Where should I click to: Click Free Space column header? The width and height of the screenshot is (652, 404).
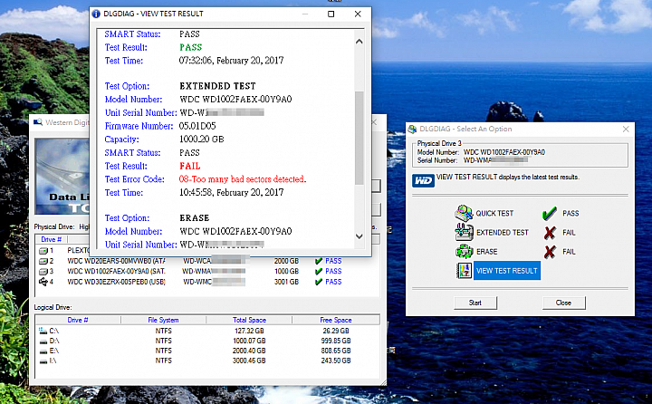tap(336, 320)
